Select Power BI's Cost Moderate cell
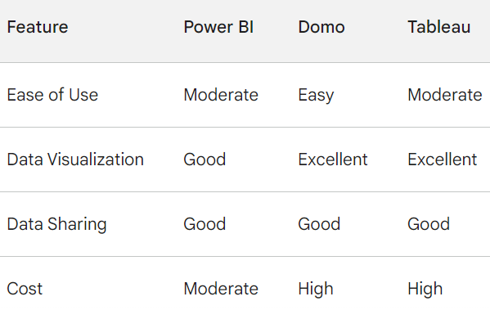Screen dimensions: 490x310 point(221,289)
